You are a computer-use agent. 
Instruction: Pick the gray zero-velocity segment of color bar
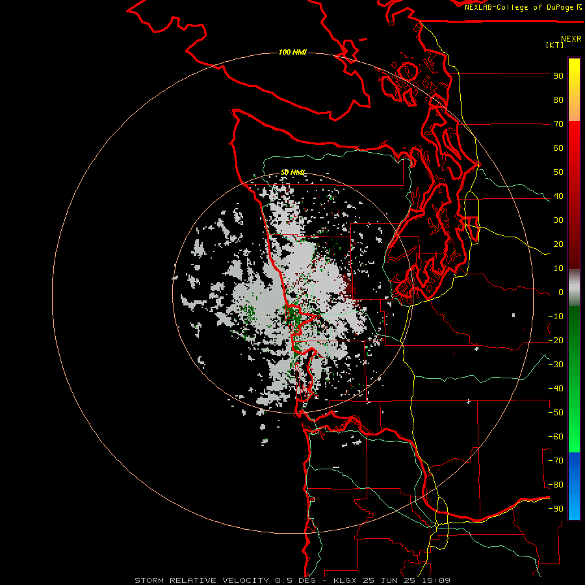coord(574,288)
